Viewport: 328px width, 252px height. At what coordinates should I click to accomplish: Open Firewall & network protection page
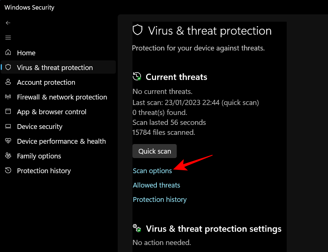[62, 97]
